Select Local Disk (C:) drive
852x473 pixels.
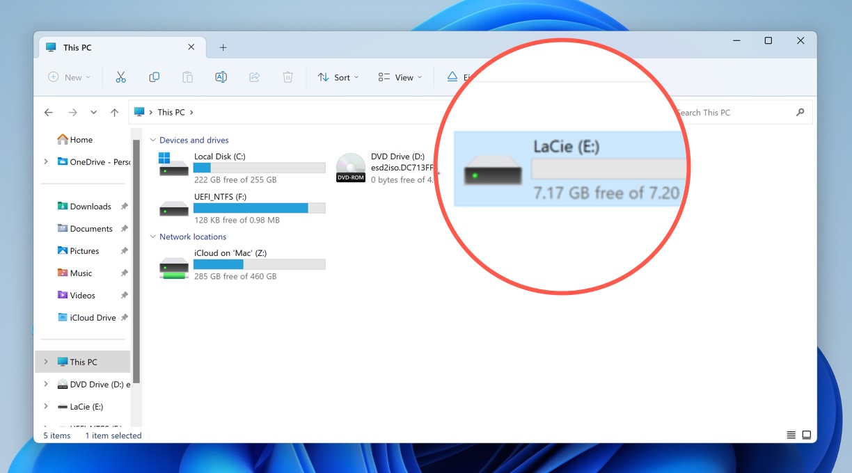pos(242,168)
